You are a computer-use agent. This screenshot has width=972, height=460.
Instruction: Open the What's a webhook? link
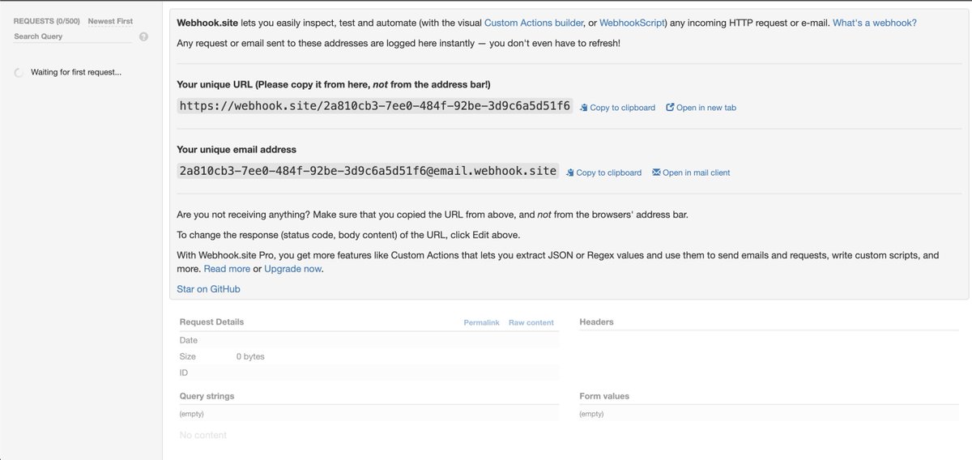pos(875,23)
